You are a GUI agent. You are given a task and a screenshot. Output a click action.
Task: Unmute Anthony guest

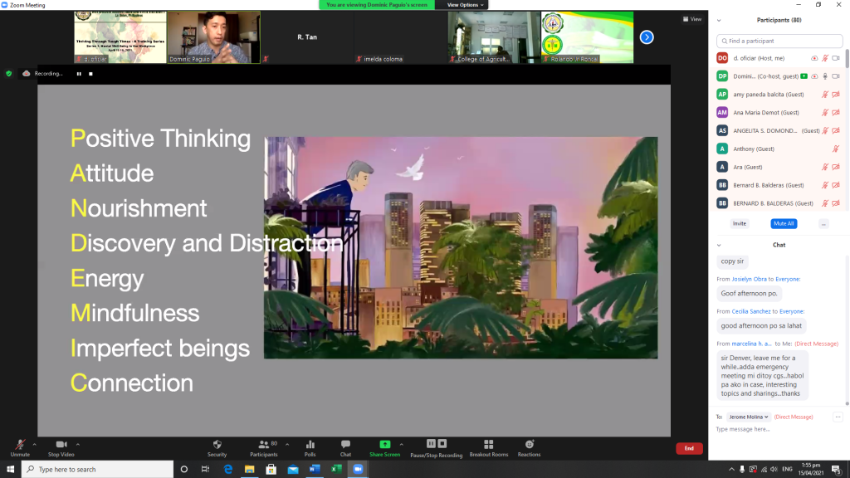point(836,149)
